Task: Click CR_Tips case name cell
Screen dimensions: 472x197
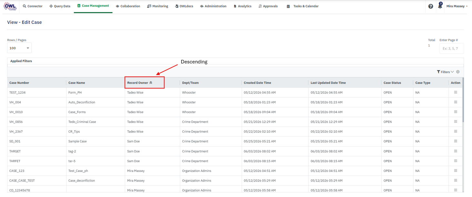Action: 74,131
